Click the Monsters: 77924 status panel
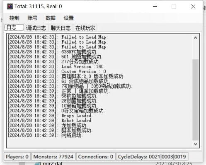This screenshot has width=206, height=165. point(53,156)
